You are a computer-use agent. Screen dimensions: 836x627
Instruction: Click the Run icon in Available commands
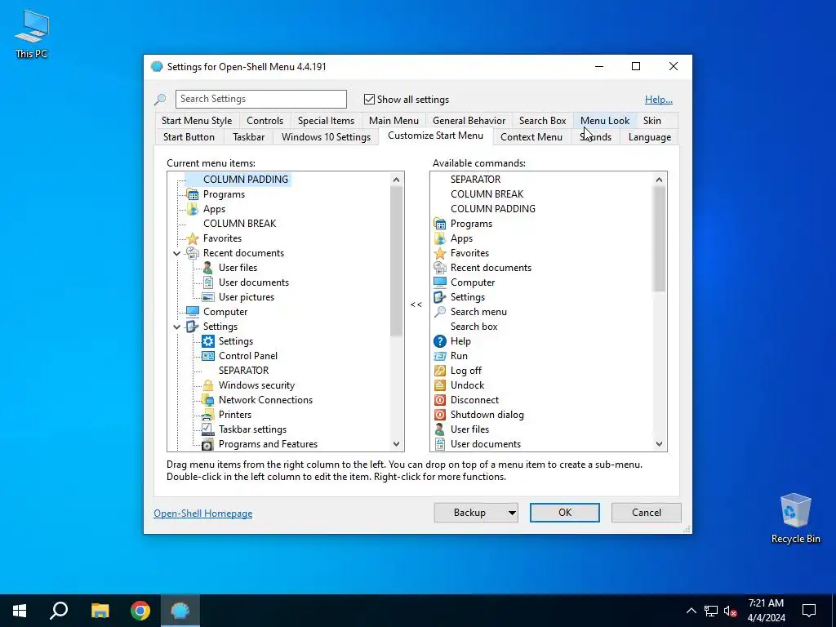tap(440, 356)
